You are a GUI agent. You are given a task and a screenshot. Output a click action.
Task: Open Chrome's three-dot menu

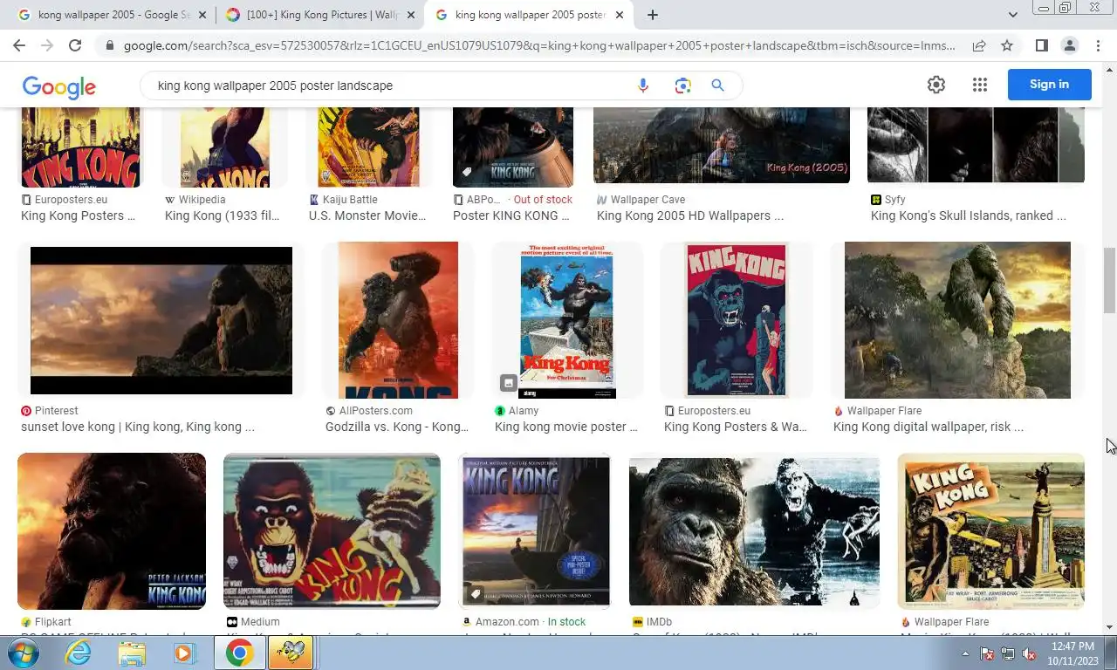click(x=1097, y=45)
